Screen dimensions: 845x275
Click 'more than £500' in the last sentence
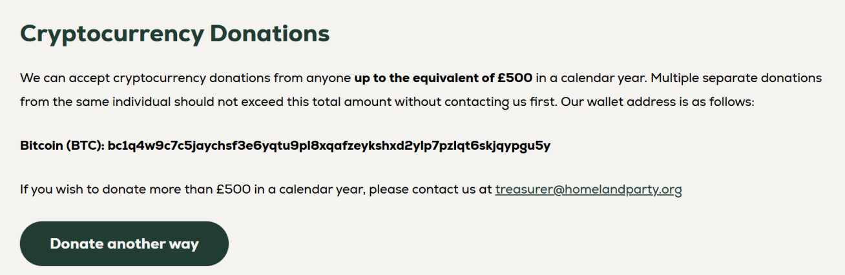coord(181,190)
